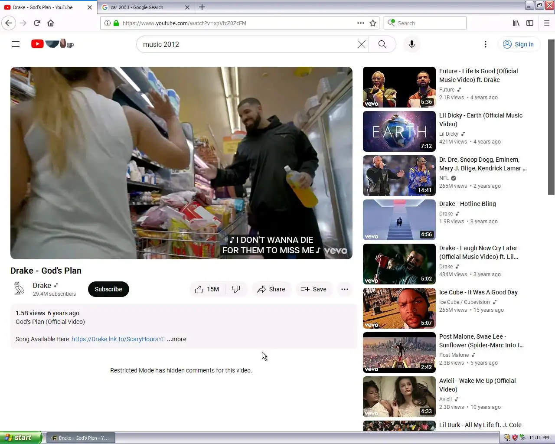
Task: Start voice search with the microphone
Action: 412,44
